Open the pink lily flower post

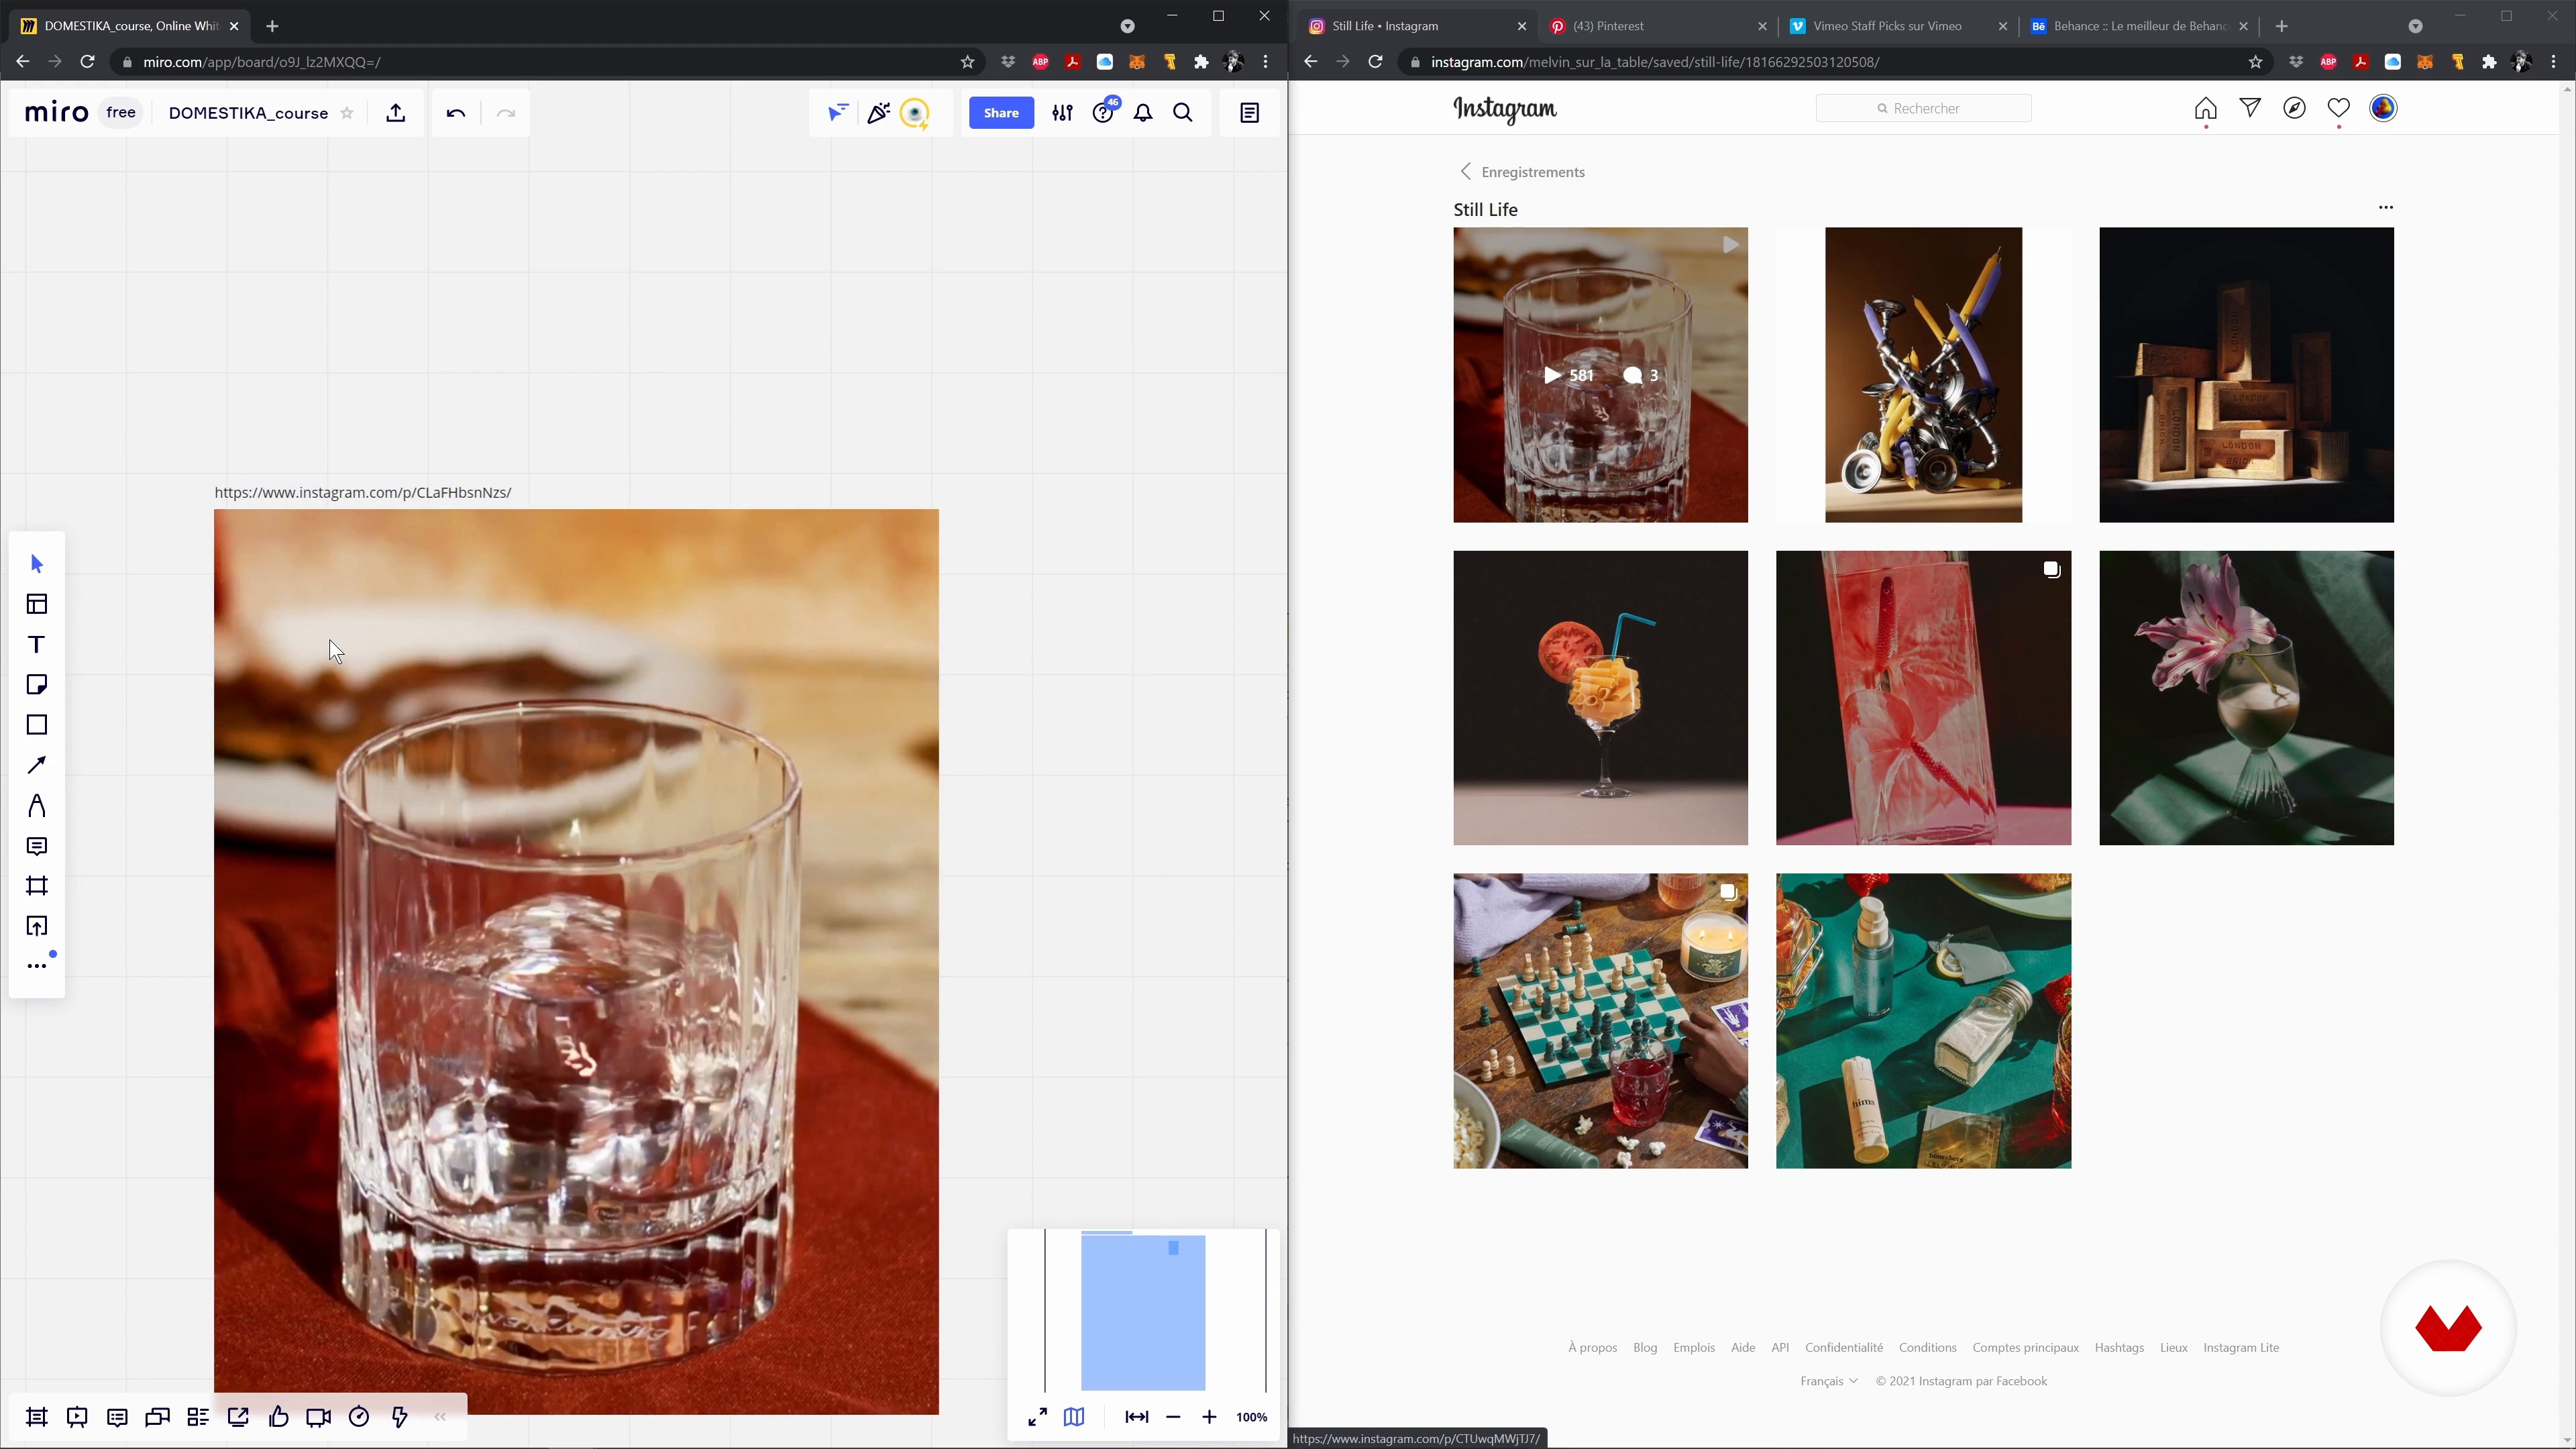[x=2246, y=698]
